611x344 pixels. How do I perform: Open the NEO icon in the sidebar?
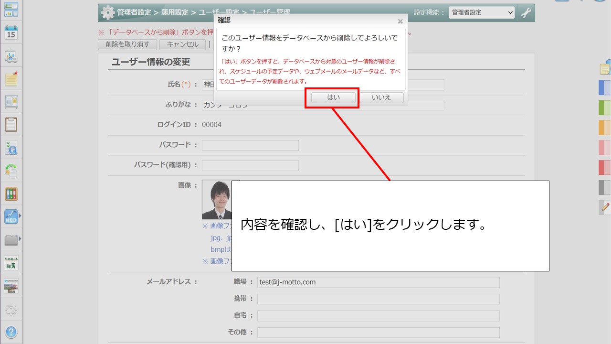(x=11, y=216)
